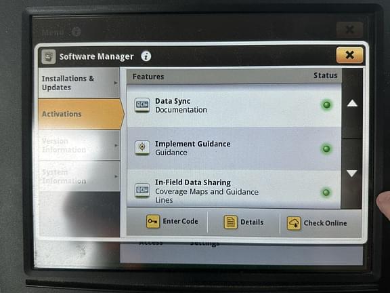Click the Software Manager info icon
390x293 pixels.
point(146,56)
